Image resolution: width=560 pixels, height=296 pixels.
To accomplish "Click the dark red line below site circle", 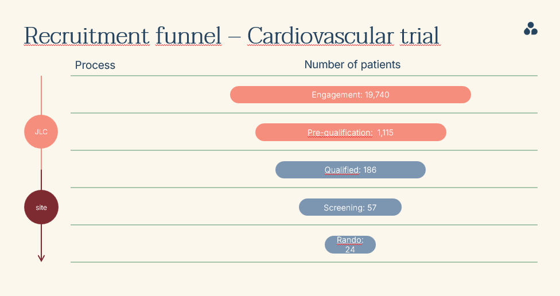I will click(41, 238).
